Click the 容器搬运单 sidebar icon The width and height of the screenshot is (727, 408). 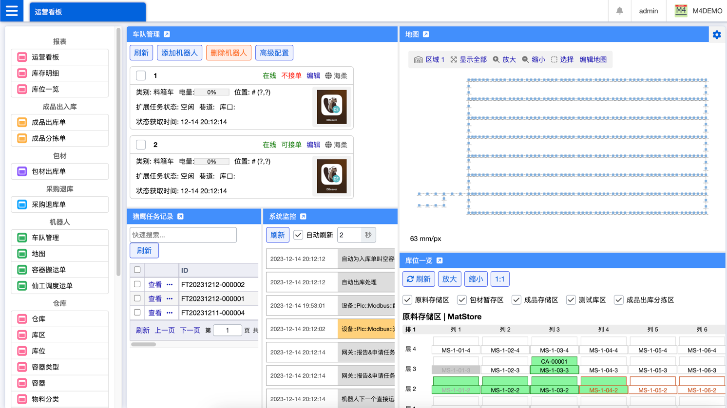click(x=22, y=270)
